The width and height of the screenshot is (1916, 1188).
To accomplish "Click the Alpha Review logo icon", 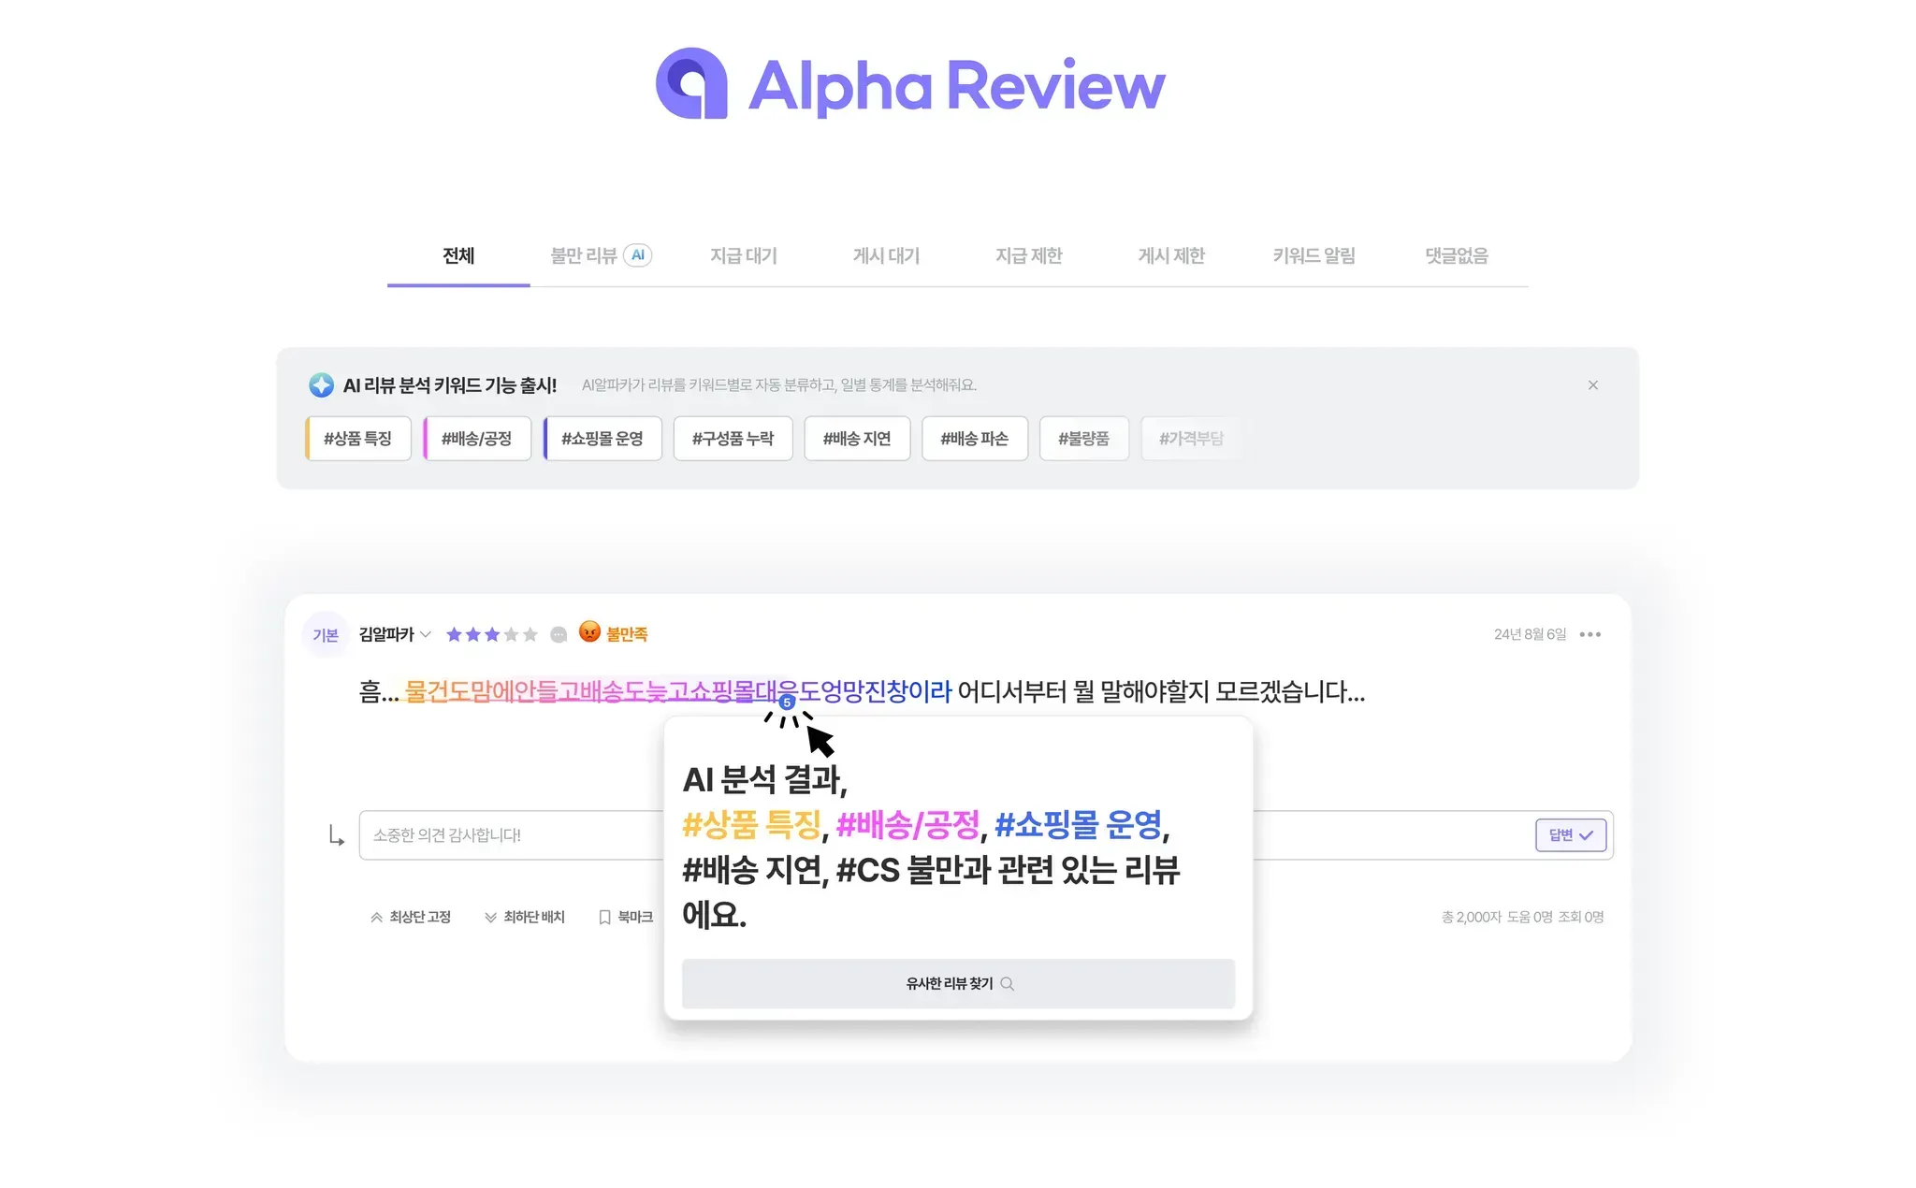I will [x=691, y=84].
